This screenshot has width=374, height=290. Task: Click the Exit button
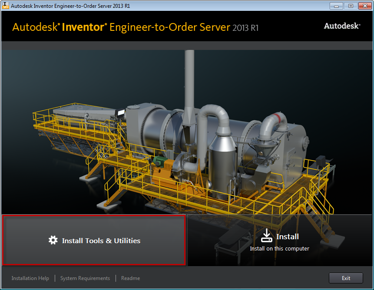(x=346, y=278)
